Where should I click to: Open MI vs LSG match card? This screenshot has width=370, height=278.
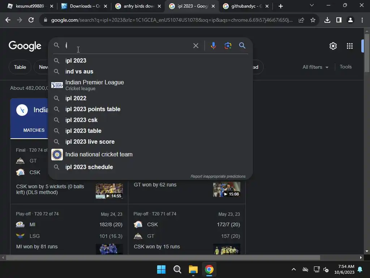[69, 229]
